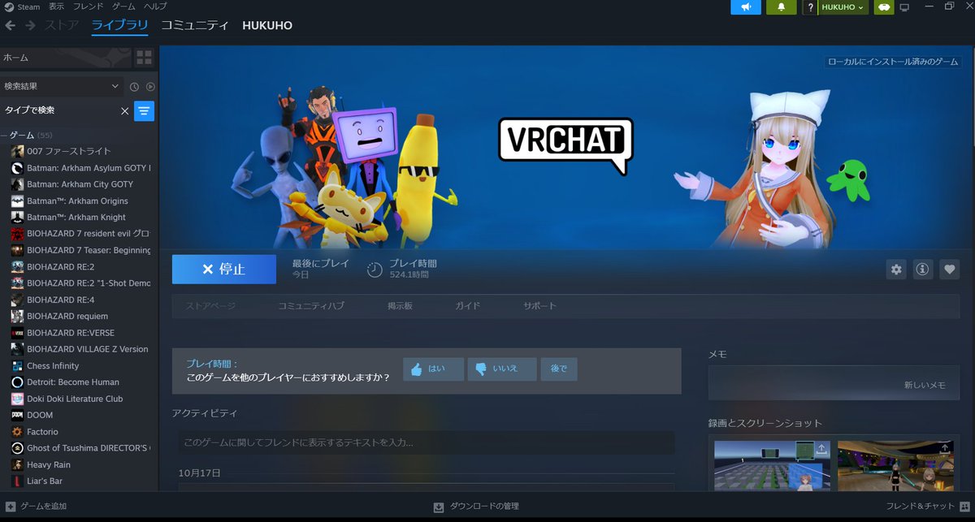Open the announcements megaphone icon

[746, 7]
